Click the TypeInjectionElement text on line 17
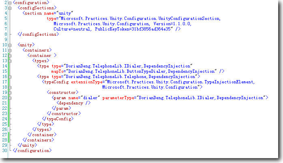 click(229, 82)
